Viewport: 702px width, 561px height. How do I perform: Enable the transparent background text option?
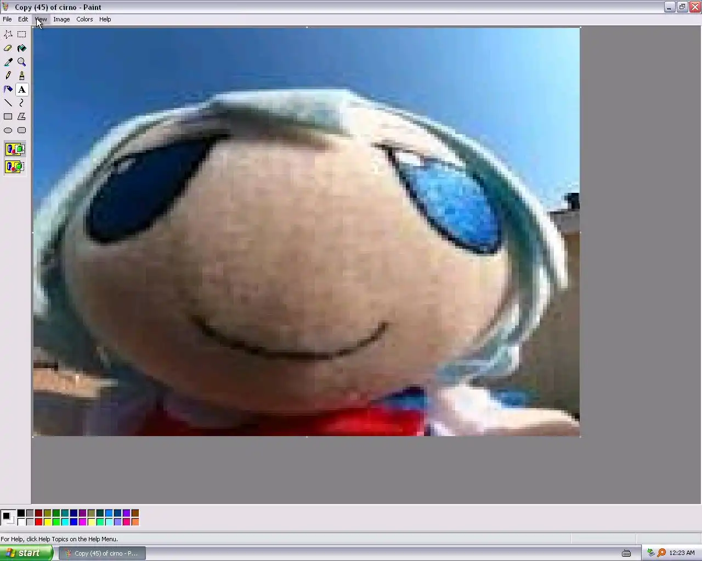click(x=15, y=167)
